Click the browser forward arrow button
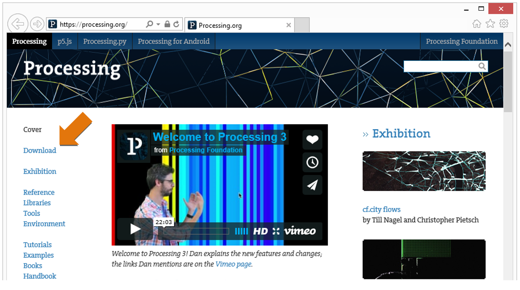520x290 pixels. coord(37,24)
